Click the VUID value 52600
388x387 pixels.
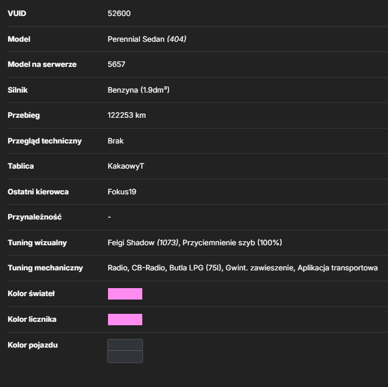click(x=119, y=13)
